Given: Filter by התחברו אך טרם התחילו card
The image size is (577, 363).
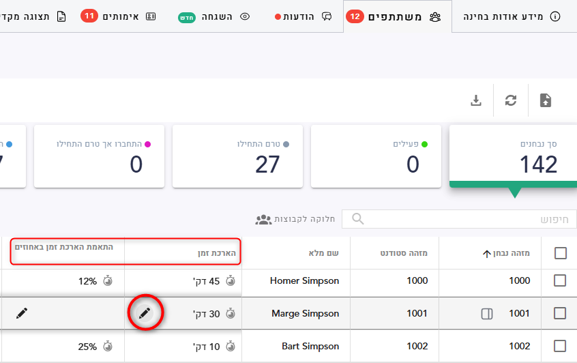Looking at the screenshot, I should tap(99, 156).
